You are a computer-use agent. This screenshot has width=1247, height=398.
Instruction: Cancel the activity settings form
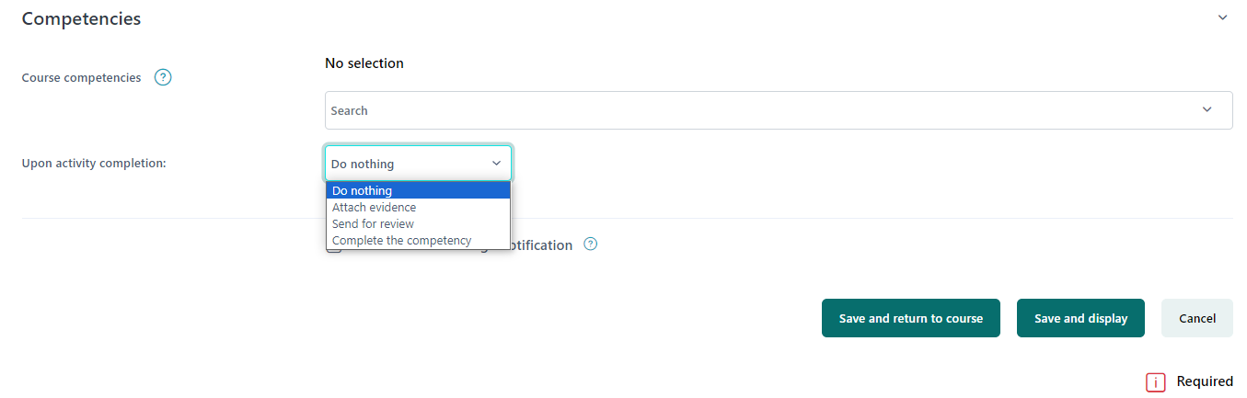tap(1197, 318)
